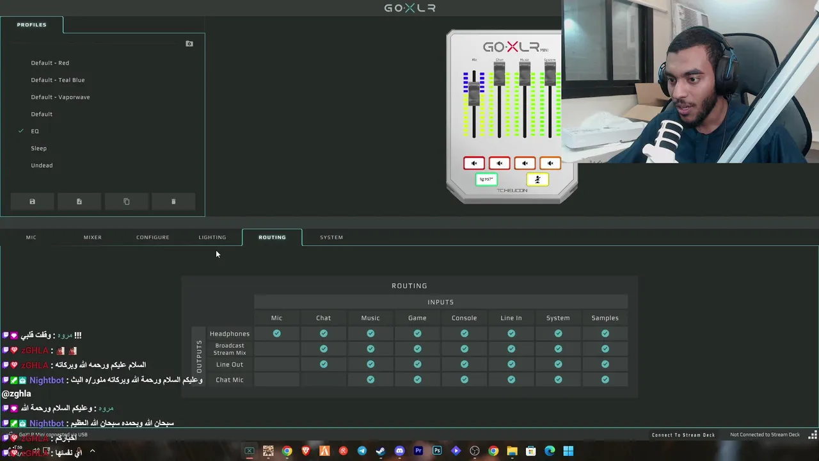Load the Default - Vaporwave profile

tap(60, 97)
